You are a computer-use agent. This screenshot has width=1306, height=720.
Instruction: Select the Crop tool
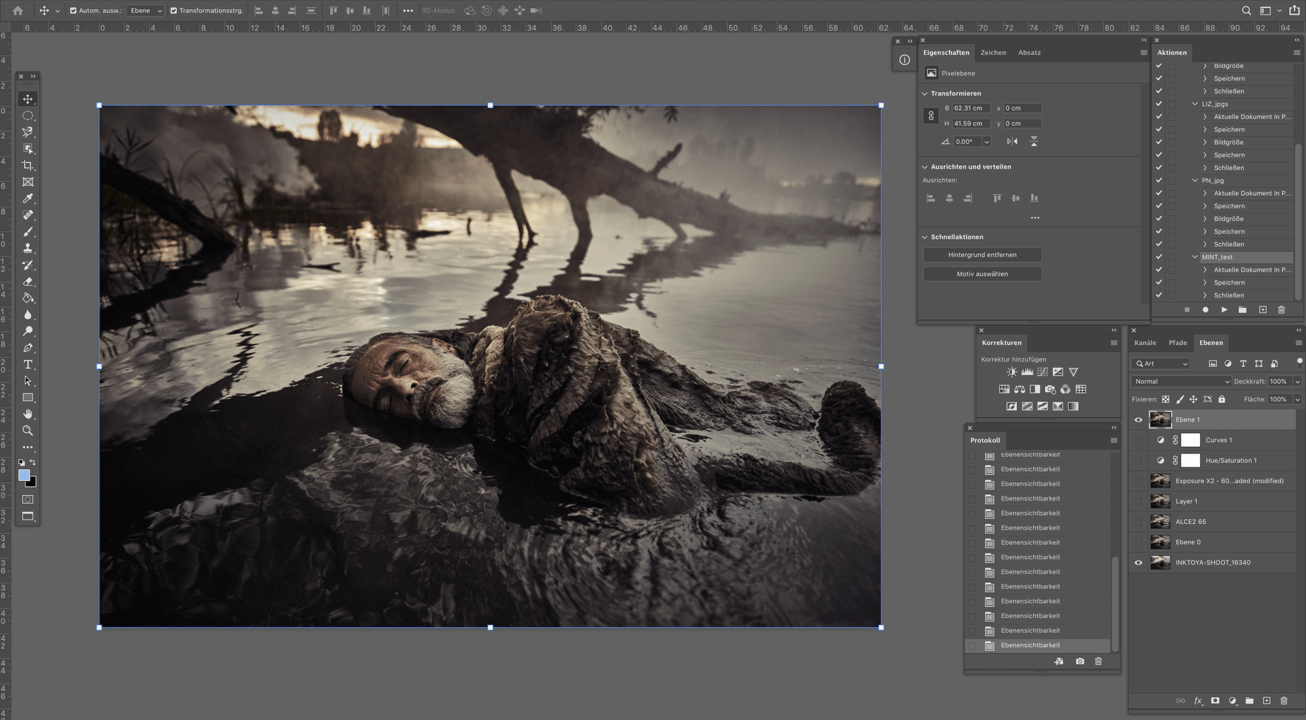tap(27, 165)
